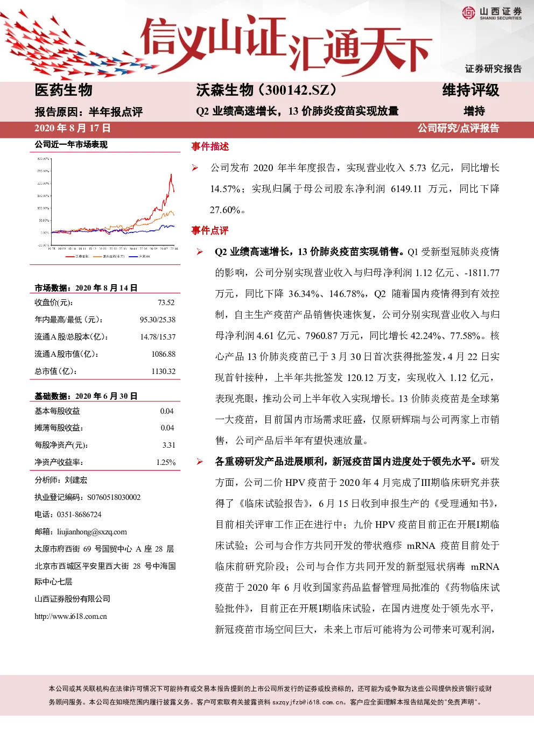Select the share count value 14.78/15.37
Viewport: 534px width, 755px height.
click(158, 337)
